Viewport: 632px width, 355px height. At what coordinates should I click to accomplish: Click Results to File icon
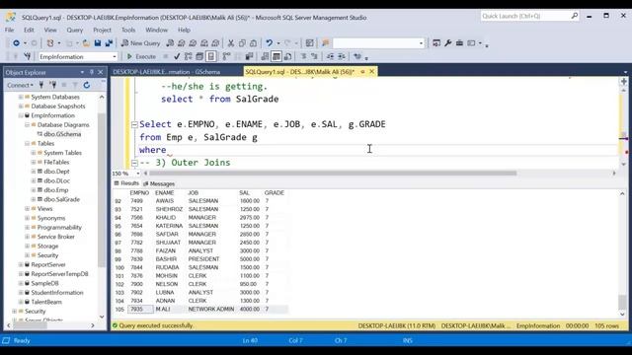(287, 57)
